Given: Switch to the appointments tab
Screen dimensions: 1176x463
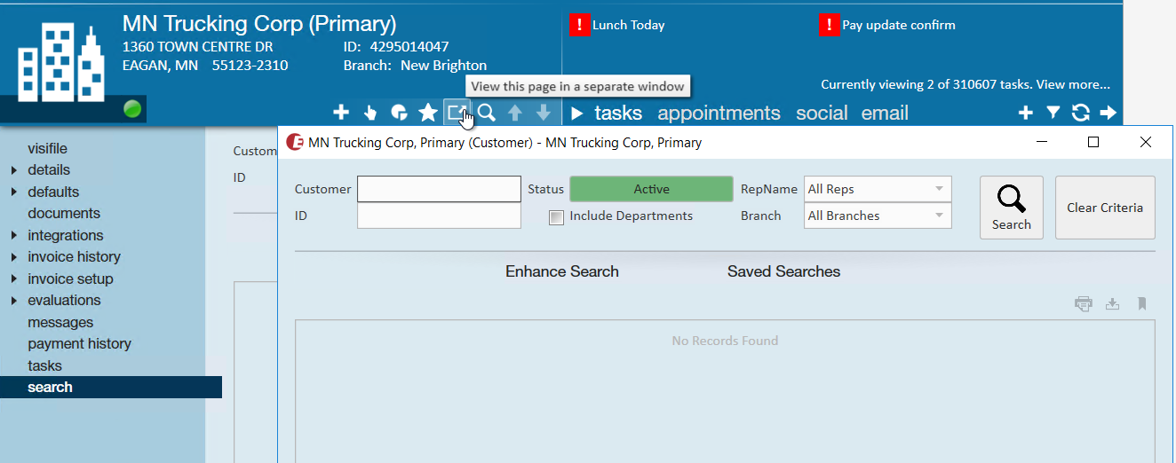Looking at the screenshot, I should click(719, 113).
